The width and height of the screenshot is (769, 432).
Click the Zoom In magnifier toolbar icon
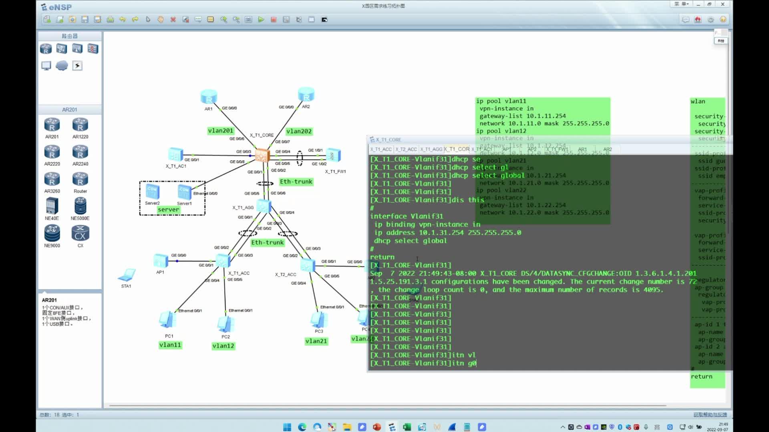(x=224, y=19)
